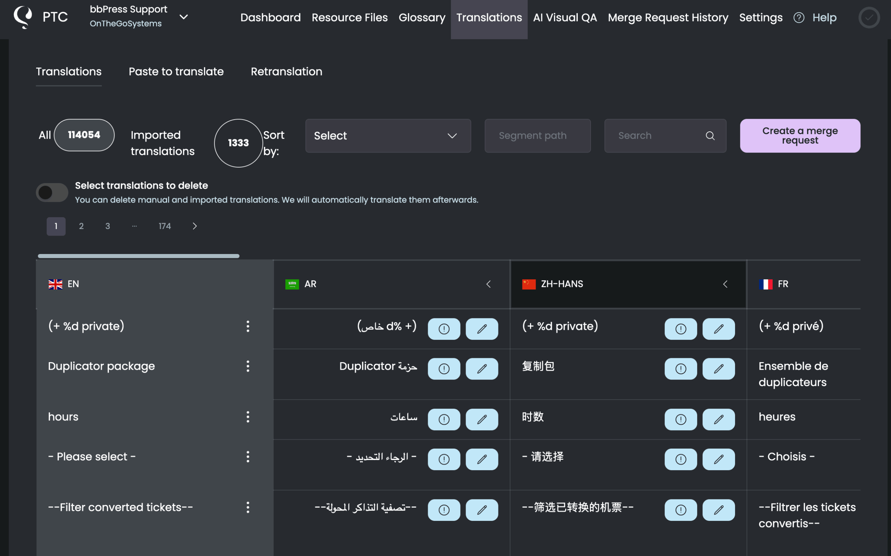The image size is (891, 556).
Task: Show info for Chinese '复制包' translation
Action: tap(680, 369)
